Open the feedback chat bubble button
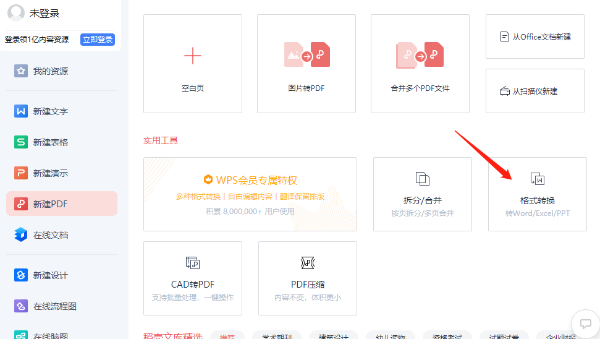600x339 pixels. pos(585,324)
